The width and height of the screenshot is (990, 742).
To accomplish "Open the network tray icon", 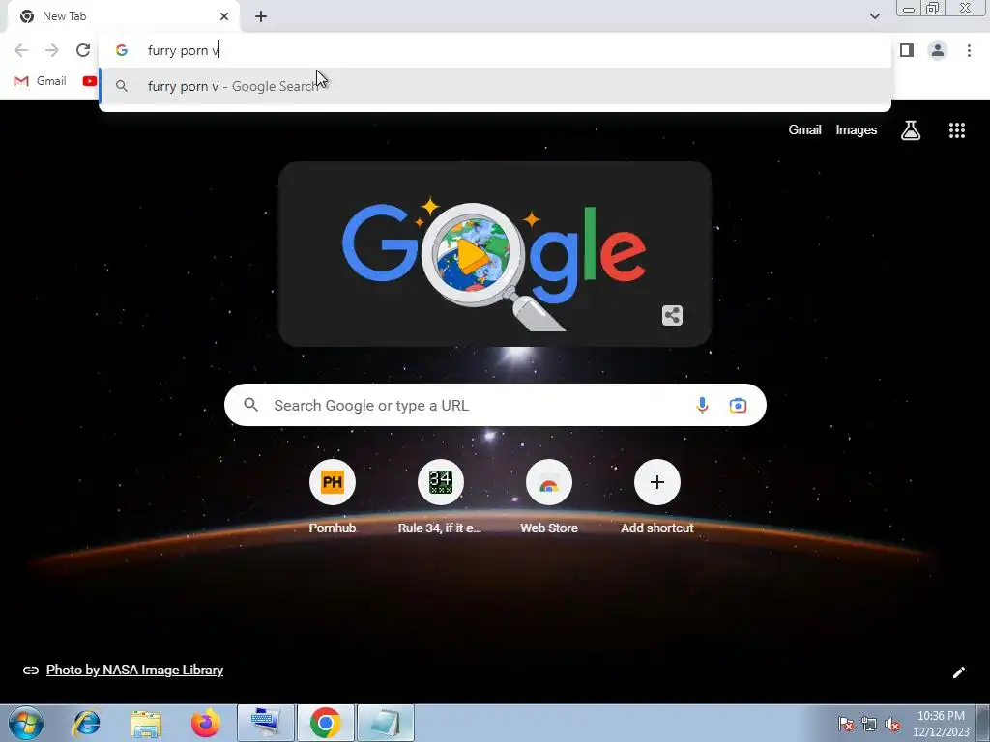I will [x=869, y=724].
